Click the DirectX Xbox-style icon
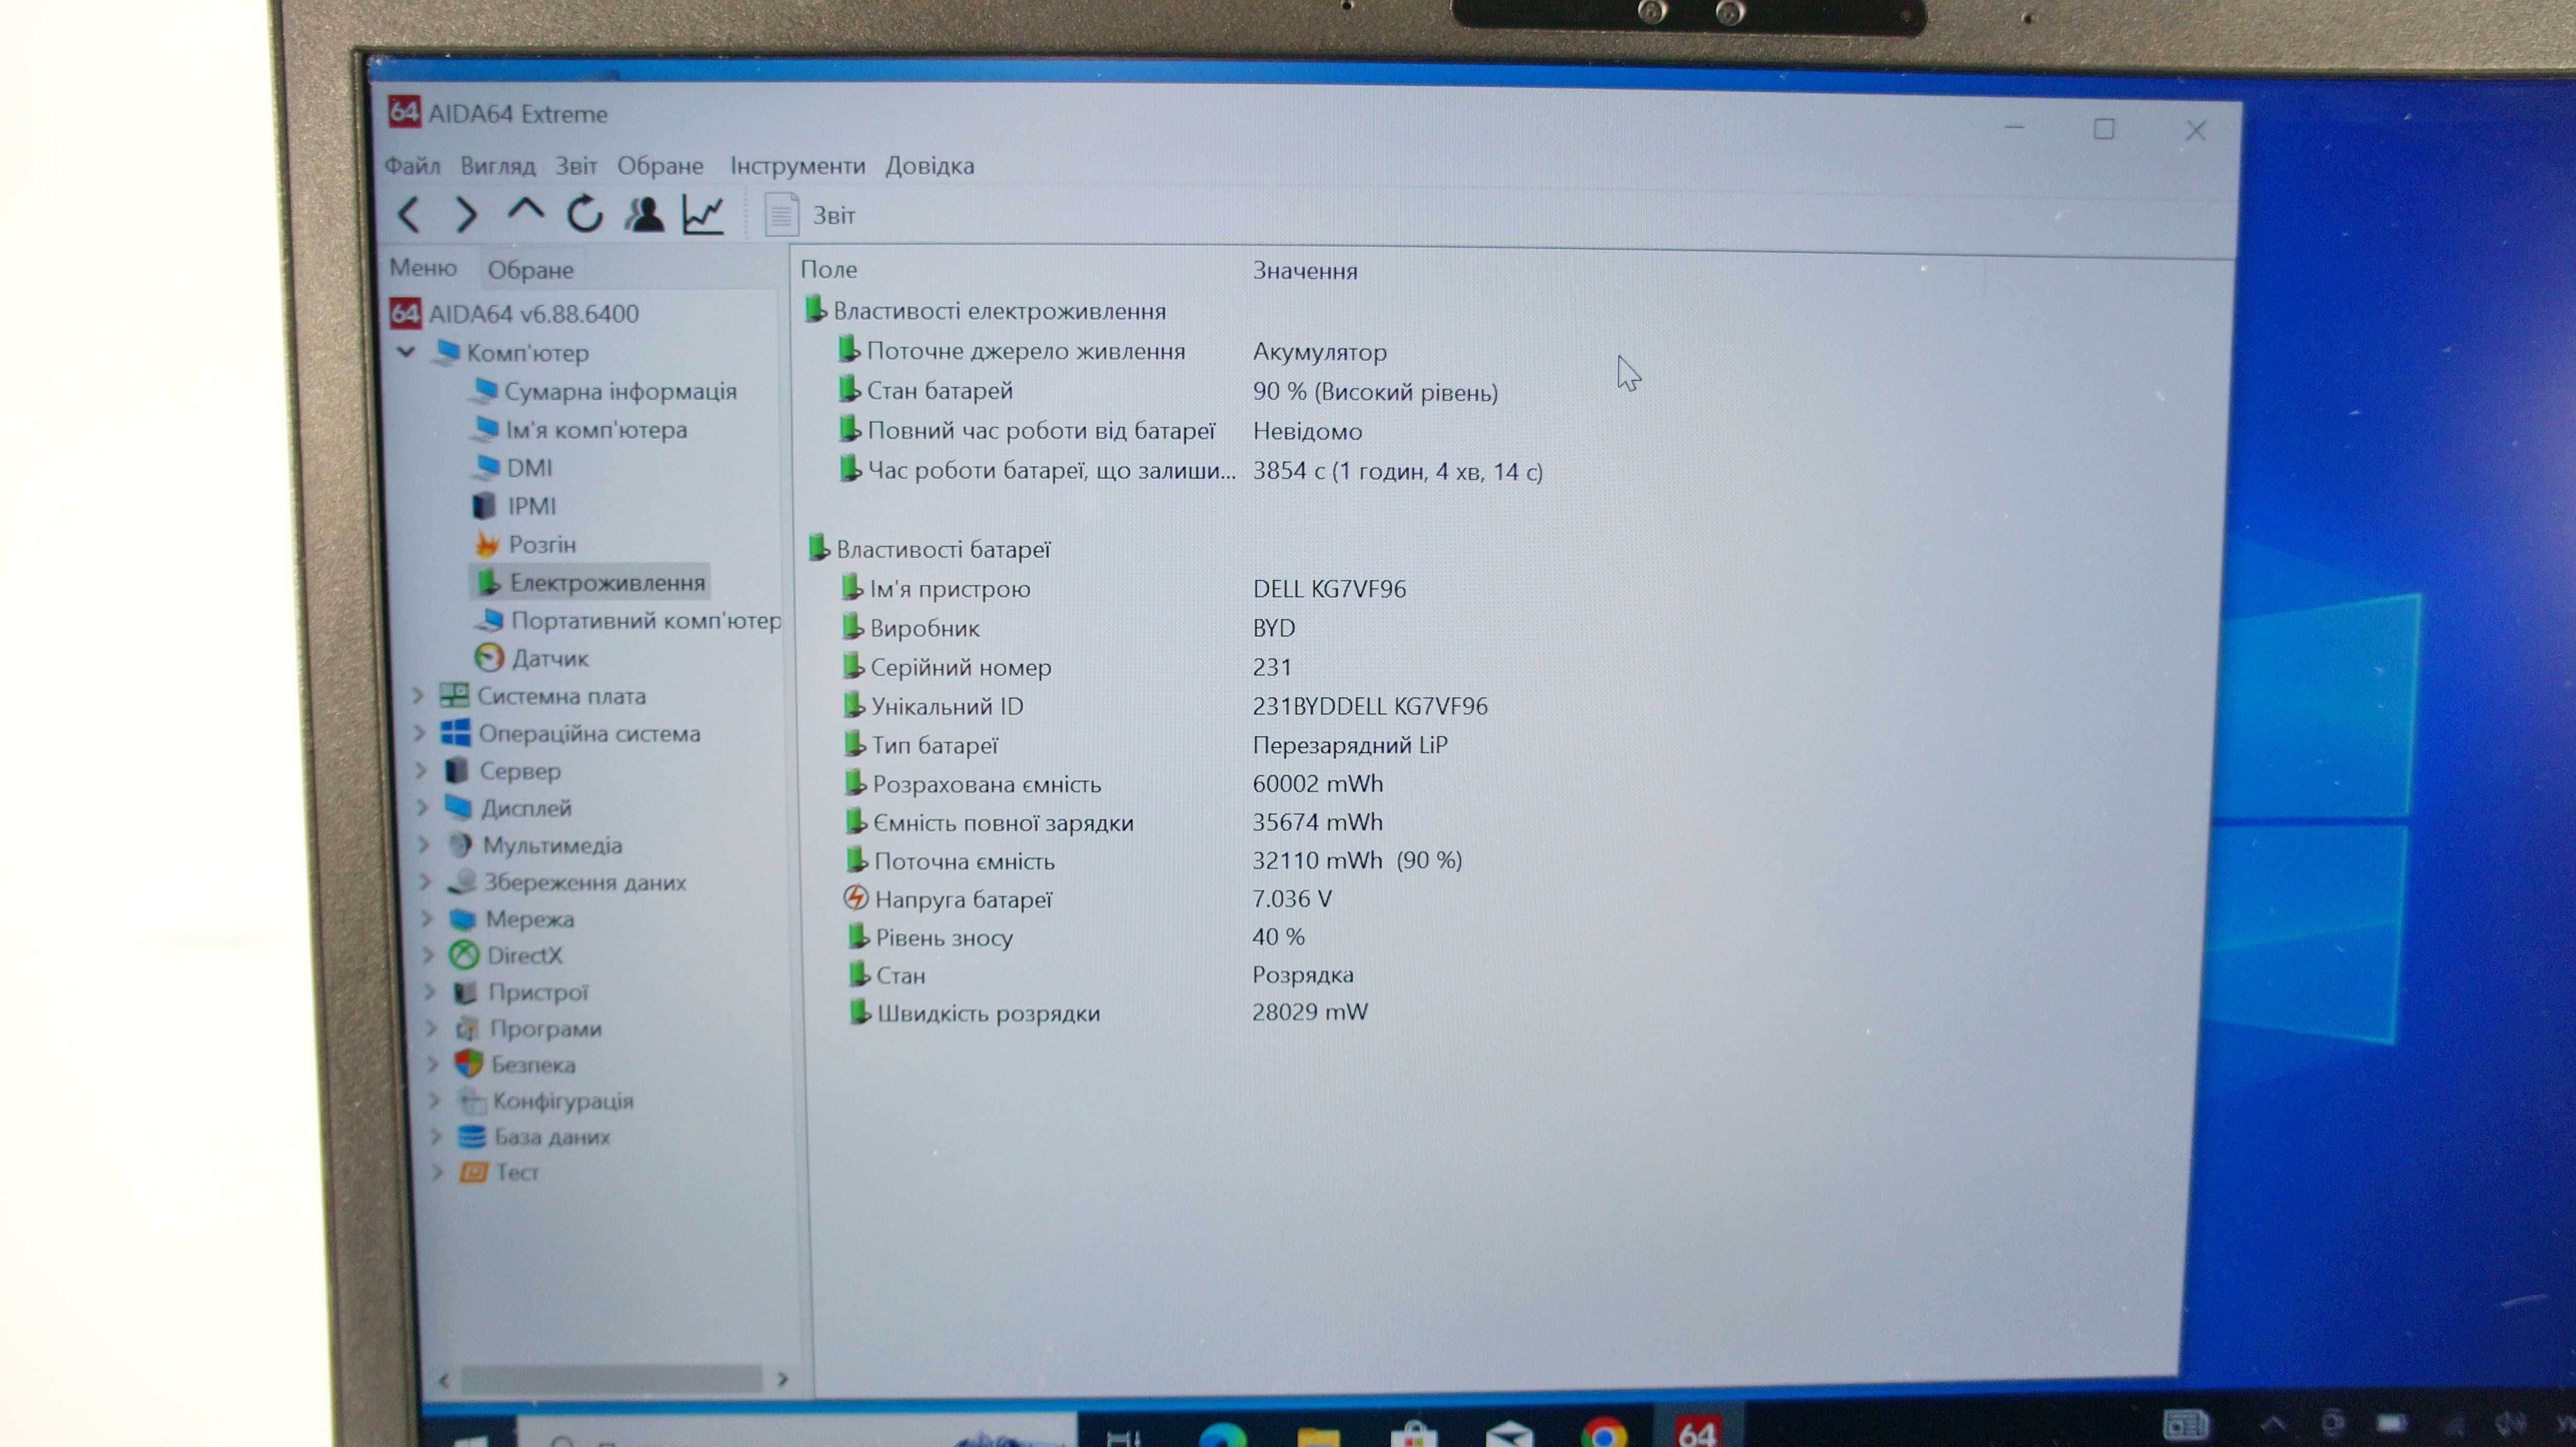The image size is (2576, 1447). [464, 955]
